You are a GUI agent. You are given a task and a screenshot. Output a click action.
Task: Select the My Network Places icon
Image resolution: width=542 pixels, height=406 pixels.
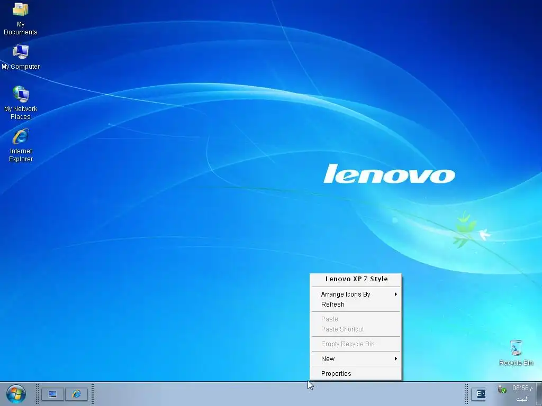point(21,103)
